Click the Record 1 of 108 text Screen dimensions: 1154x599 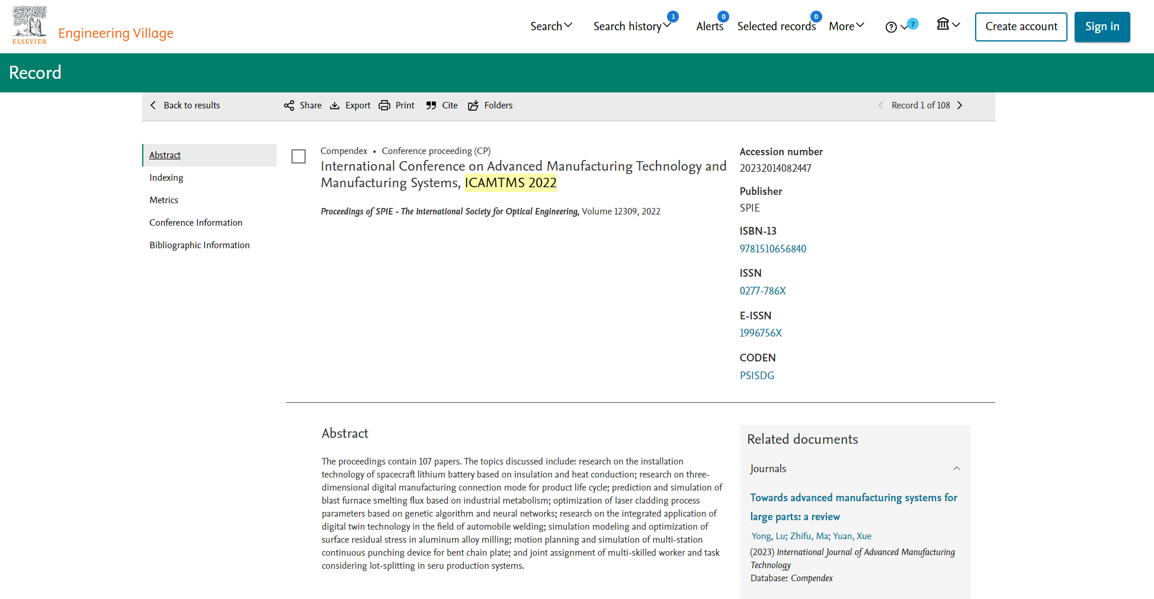point(921,105)
